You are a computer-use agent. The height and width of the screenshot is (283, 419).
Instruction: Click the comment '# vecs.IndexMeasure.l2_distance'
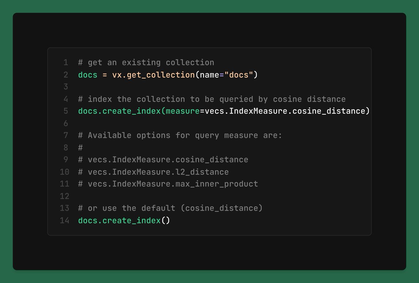(153, 172)
